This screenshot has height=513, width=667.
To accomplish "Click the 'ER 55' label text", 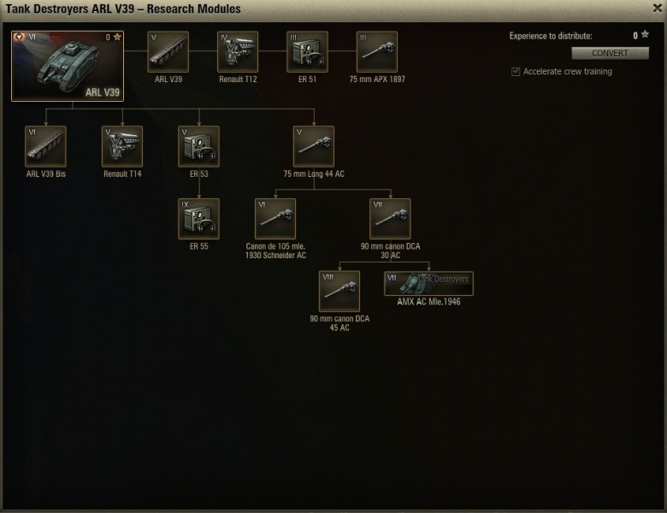I will [x=198, y=246].
